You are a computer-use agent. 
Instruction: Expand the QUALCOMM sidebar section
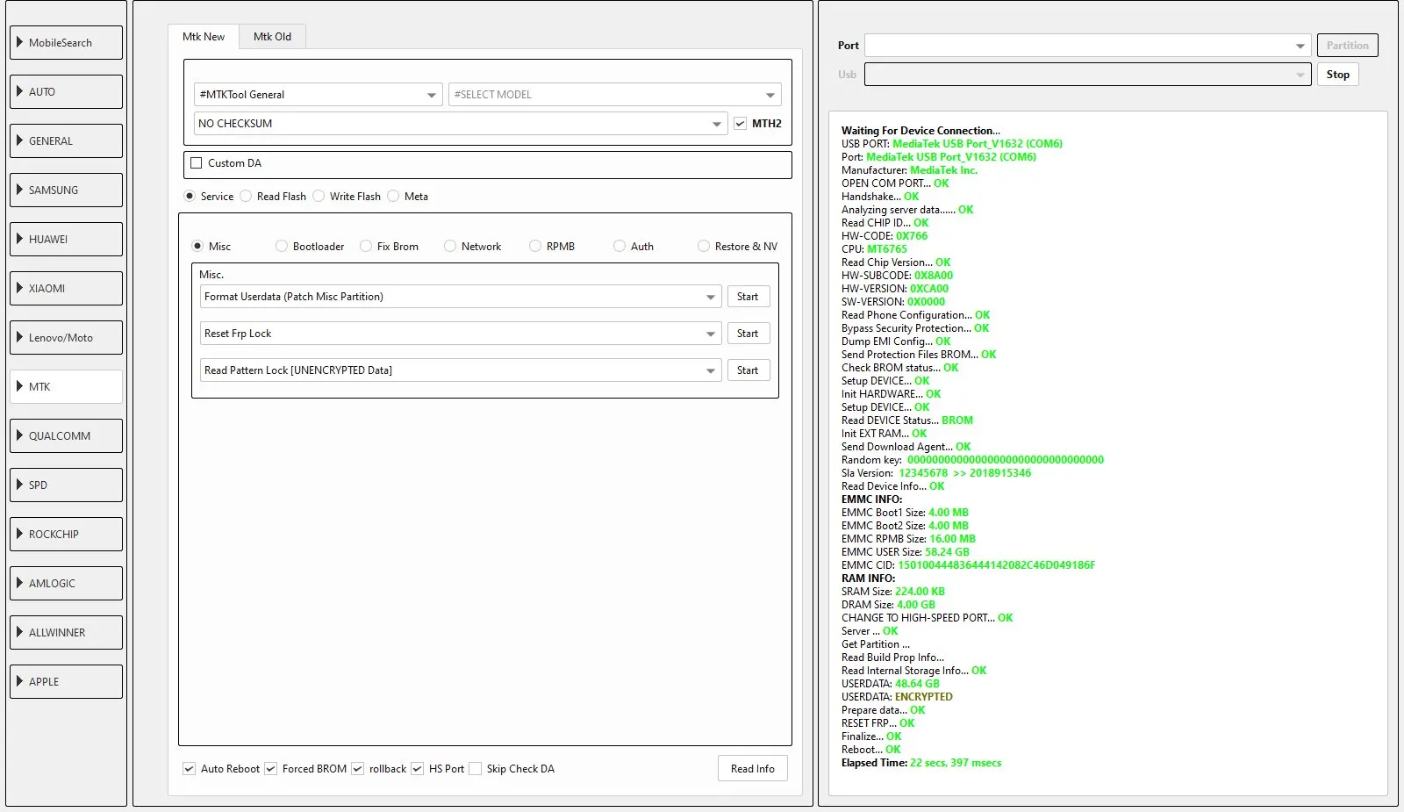pos(66,435)
